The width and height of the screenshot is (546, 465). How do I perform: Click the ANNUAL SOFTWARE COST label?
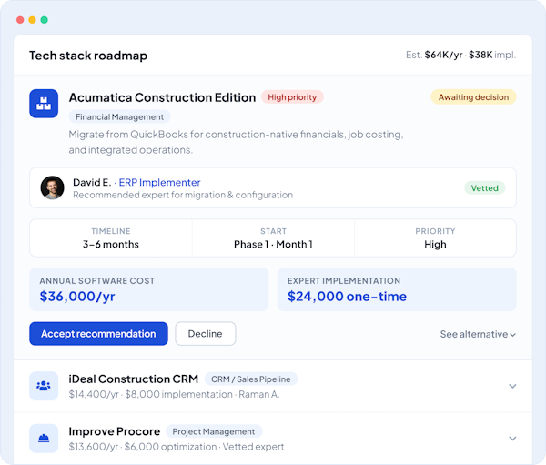point(96,281)
